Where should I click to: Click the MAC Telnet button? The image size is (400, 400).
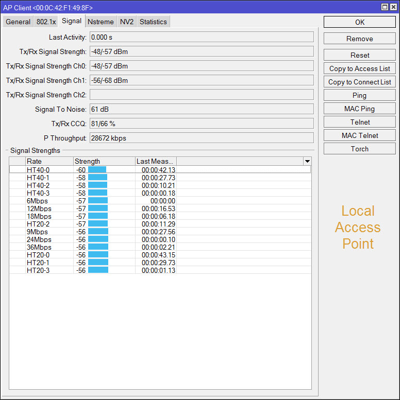coord(360,135)
